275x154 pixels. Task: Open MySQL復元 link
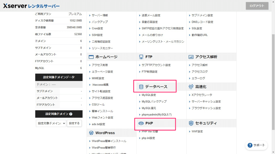[x=149, y=108]
